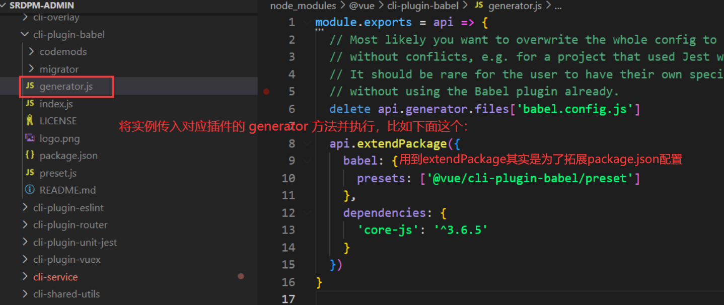Click the '@vue/cli-plugin-babel/preset' string
724x305 pixels.
[530, 178]
